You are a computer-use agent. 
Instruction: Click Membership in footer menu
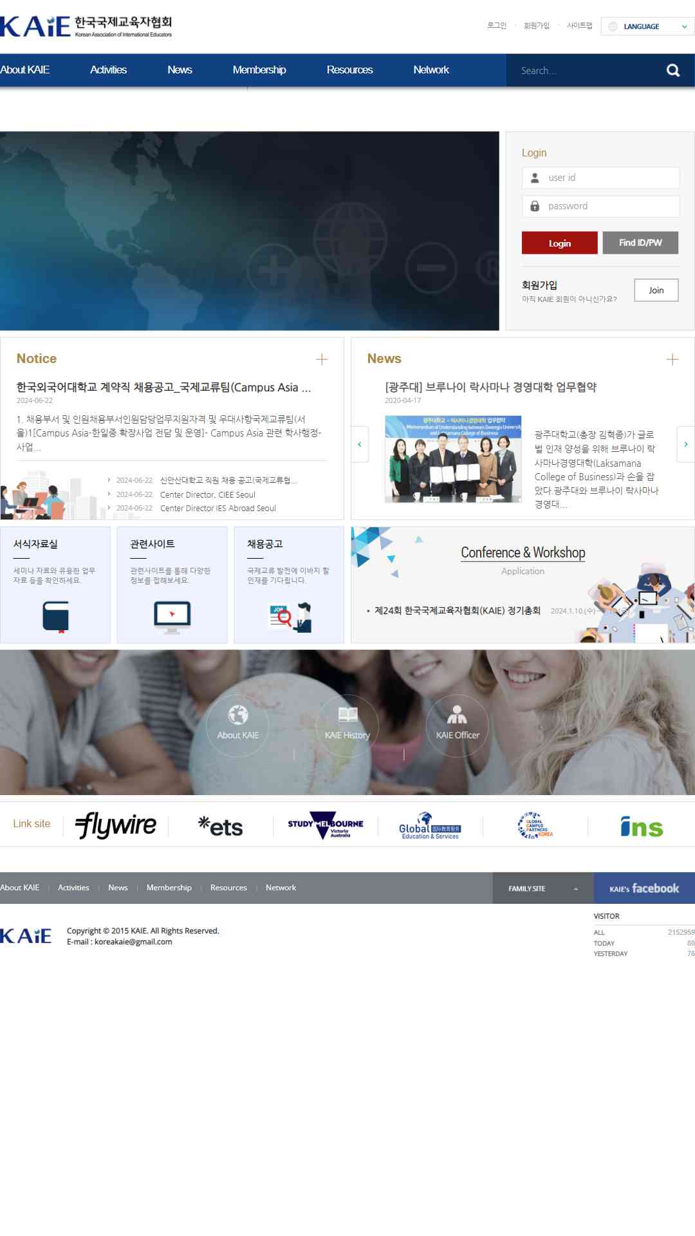point(169,888)
